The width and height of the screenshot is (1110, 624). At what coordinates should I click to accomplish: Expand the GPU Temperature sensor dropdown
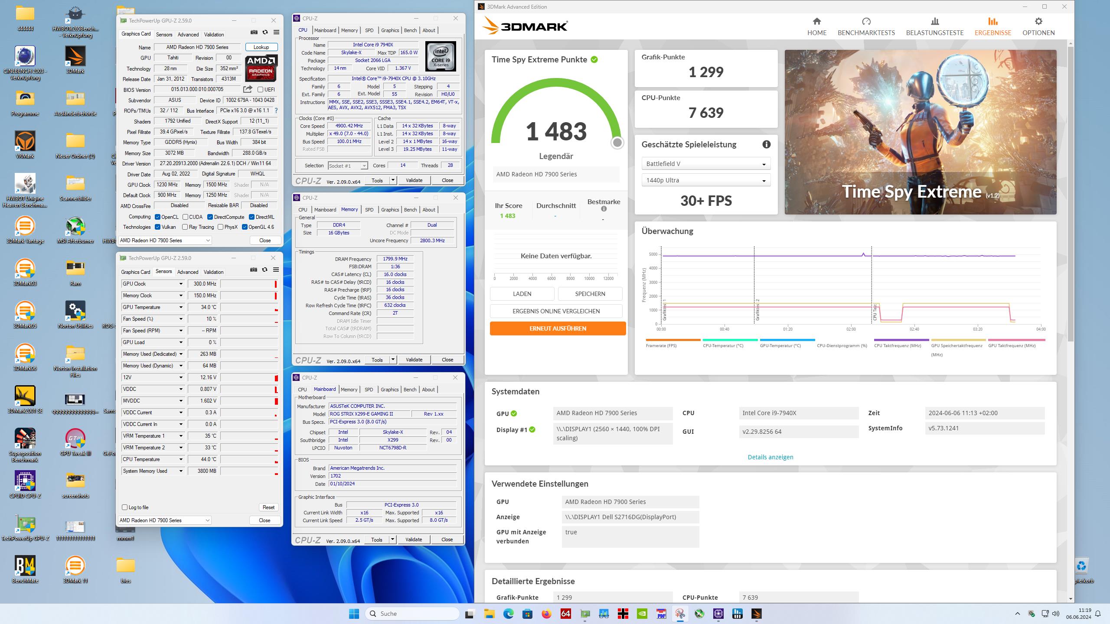click(x=181, y=307)
